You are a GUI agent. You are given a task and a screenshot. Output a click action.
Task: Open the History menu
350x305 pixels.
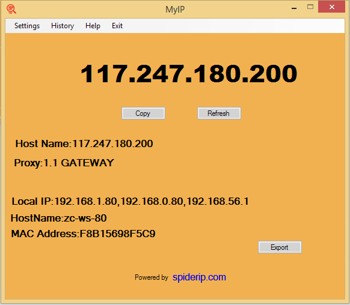point(63,26)
